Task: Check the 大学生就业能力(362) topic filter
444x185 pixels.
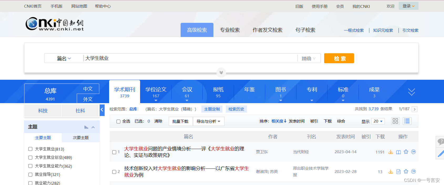Action: click(30, 166)
